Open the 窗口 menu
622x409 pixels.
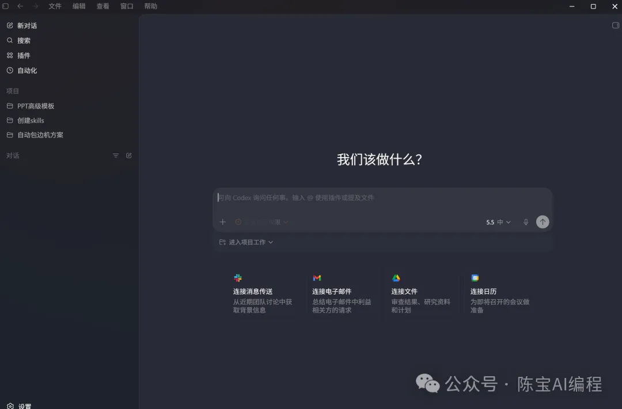[x=127, y=6]
